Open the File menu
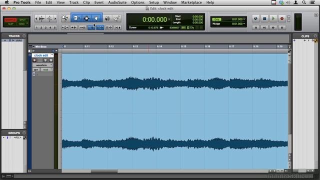 [38, 2]
